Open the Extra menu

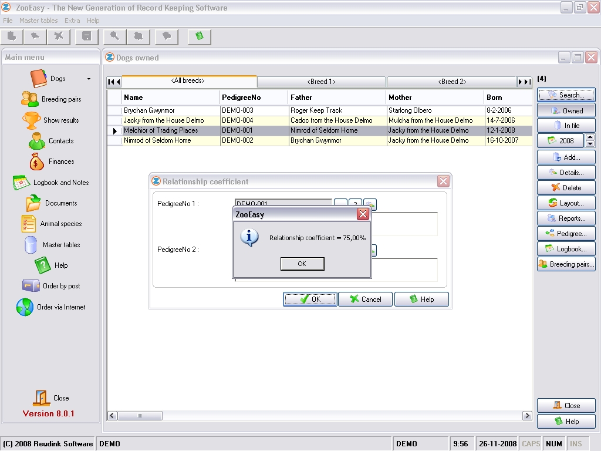click(72, 21)
